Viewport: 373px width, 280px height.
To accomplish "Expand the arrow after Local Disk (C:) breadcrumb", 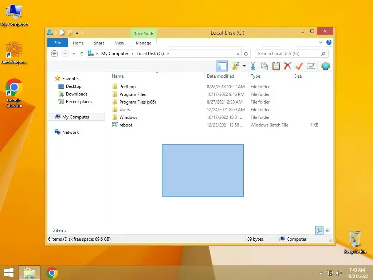I will (168, 54).
